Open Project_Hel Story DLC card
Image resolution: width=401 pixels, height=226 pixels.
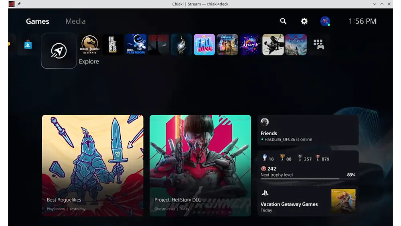[200, 165]
